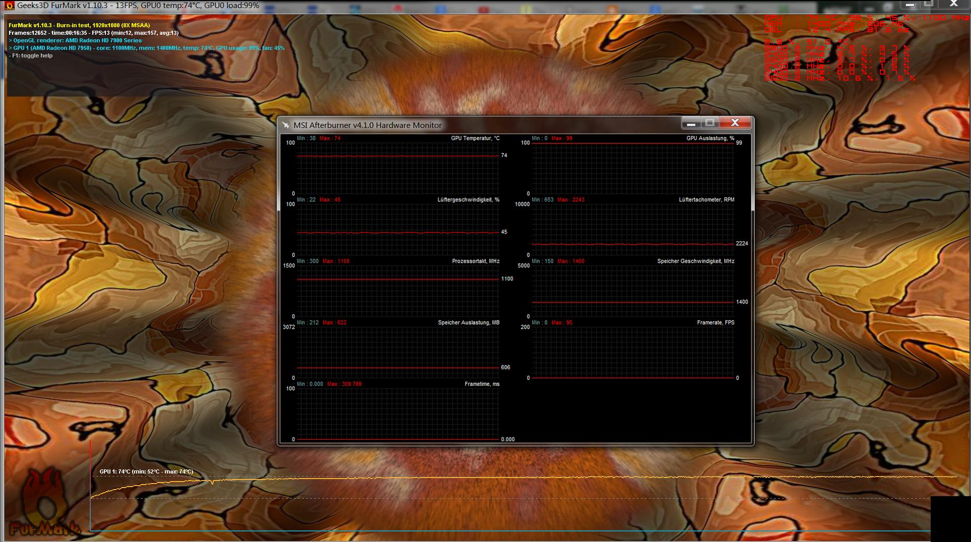This screenshot has height=542, width=971.
Task: Click the Hardware Monitor maximize button
Action: point(710,123)
